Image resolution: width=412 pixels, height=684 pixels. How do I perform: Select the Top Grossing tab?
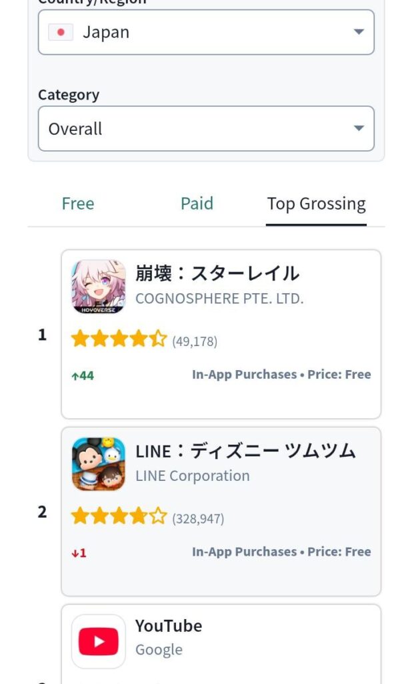(x=317, y=204)
